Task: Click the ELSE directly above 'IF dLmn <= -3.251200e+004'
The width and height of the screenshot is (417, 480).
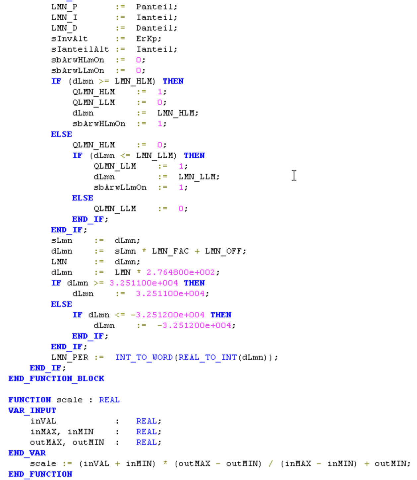Action: (61, 304)
